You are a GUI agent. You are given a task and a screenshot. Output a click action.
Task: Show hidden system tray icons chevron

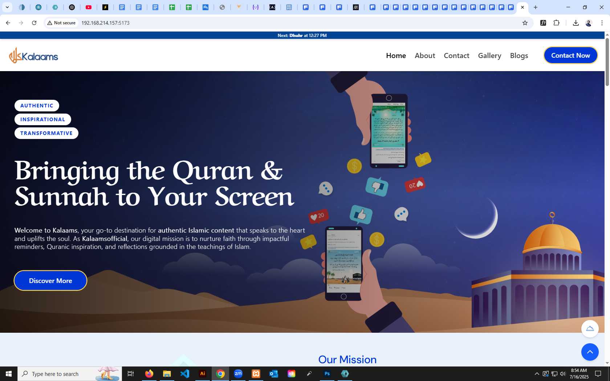tap(537, 374)
